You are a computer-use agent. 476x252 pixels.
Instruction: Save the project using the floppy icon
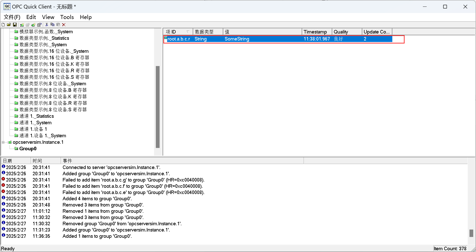tap(15, 24)
